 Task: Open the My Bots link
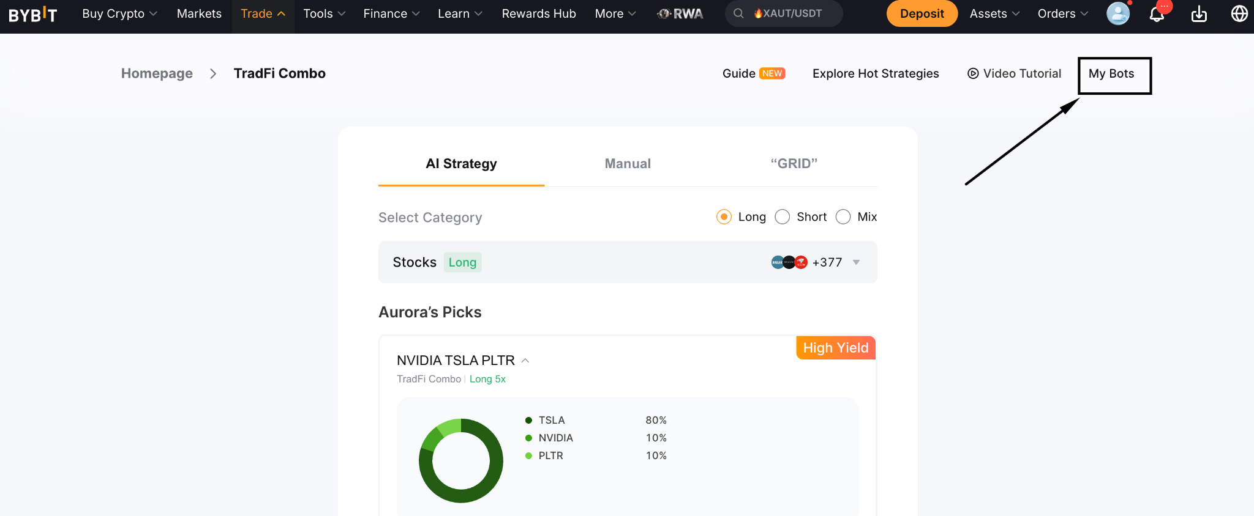1111,73
